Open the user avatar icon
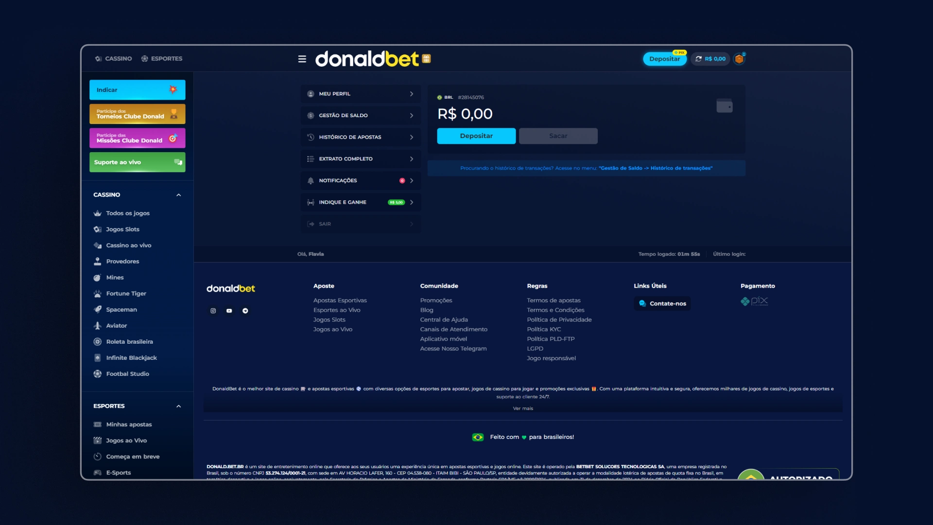933x525 pixels. tap(739, 59)
